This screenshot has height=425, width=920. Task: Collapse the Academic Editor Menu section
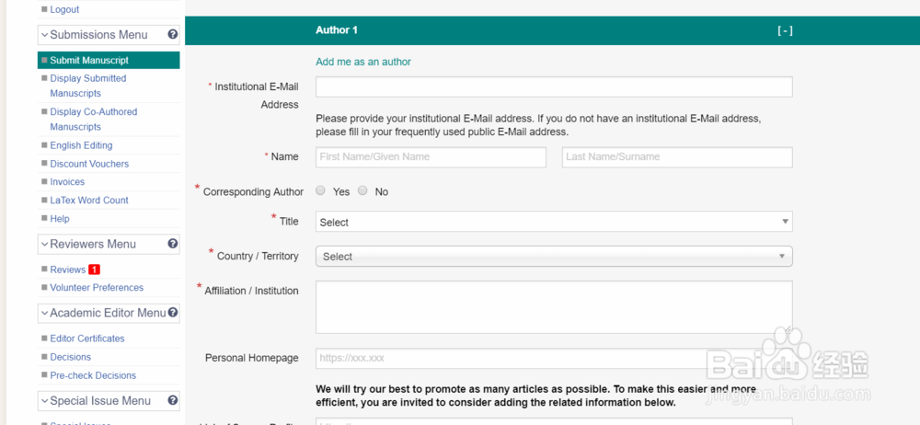44,314
